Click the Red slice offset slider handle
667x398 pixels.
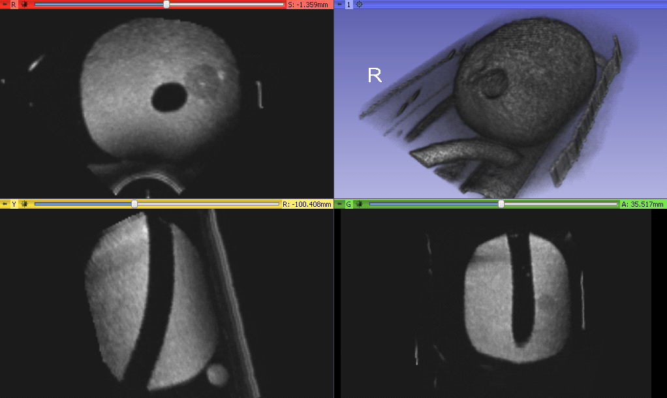coord(166,5)
